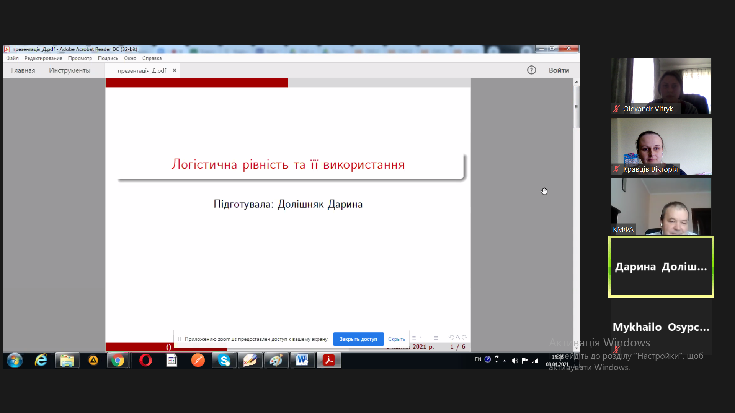
Task: Switch to Skype in the taskbar
Action: coord(224,360)
